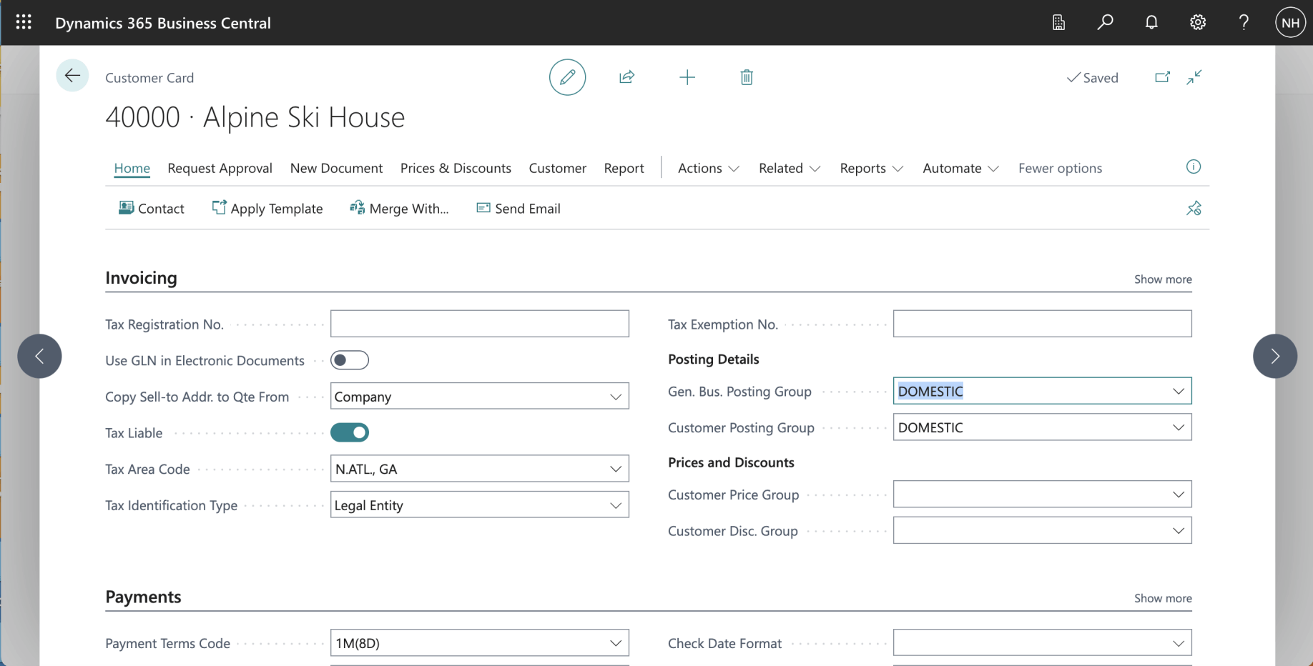Click the search magnifier icon
The image size is (1313, 666).
(x=1105, y=22)
